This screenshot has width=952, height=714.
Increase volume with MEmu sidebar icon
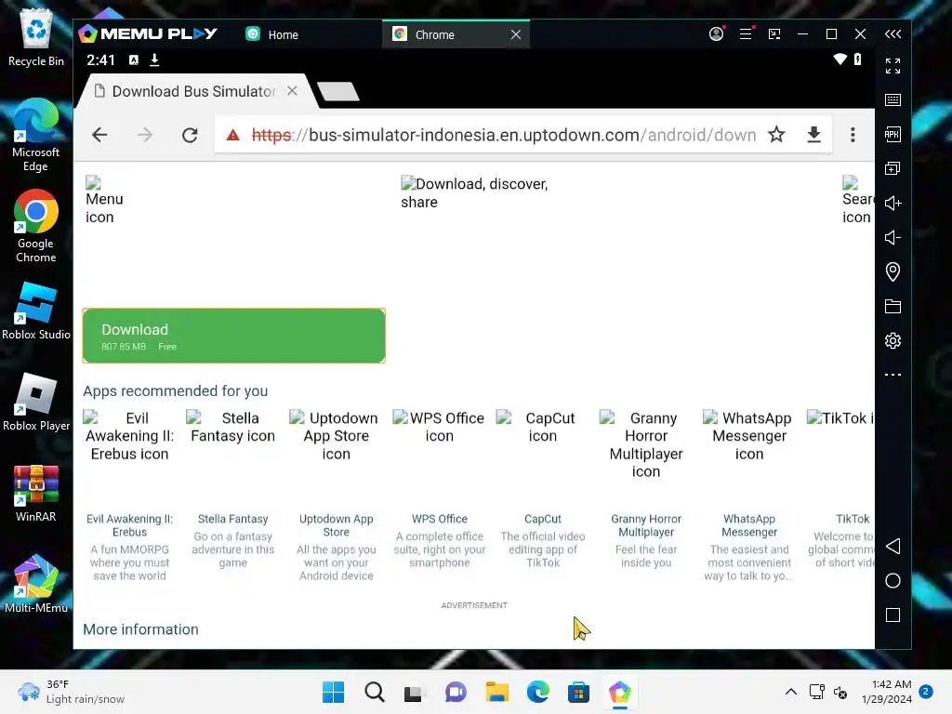pyautogui.click(x=892, y=203)
